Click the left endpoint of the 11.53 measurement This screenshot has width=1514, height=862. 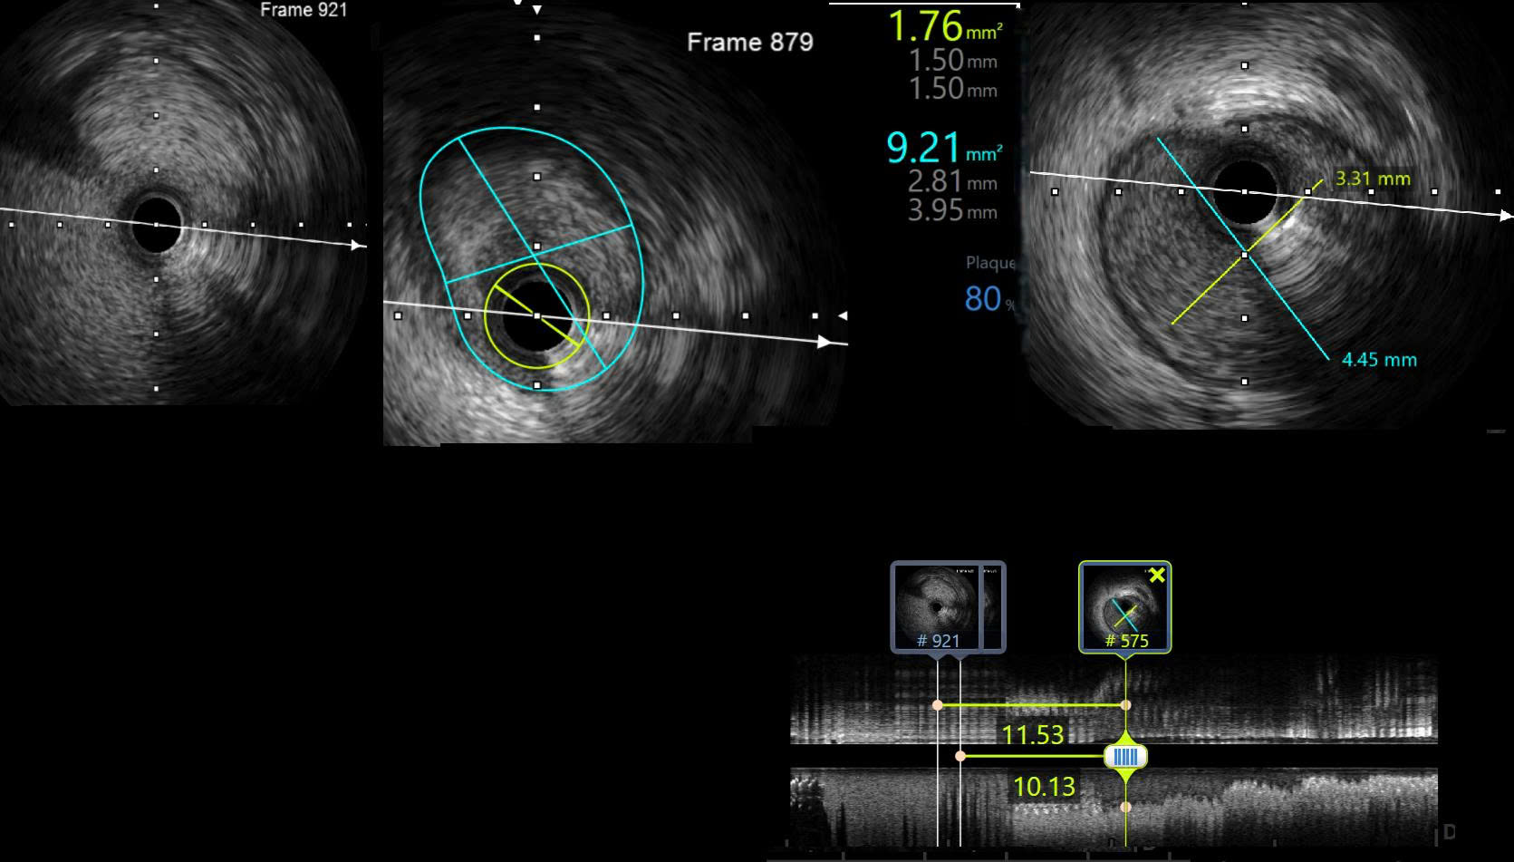point(938,704)
